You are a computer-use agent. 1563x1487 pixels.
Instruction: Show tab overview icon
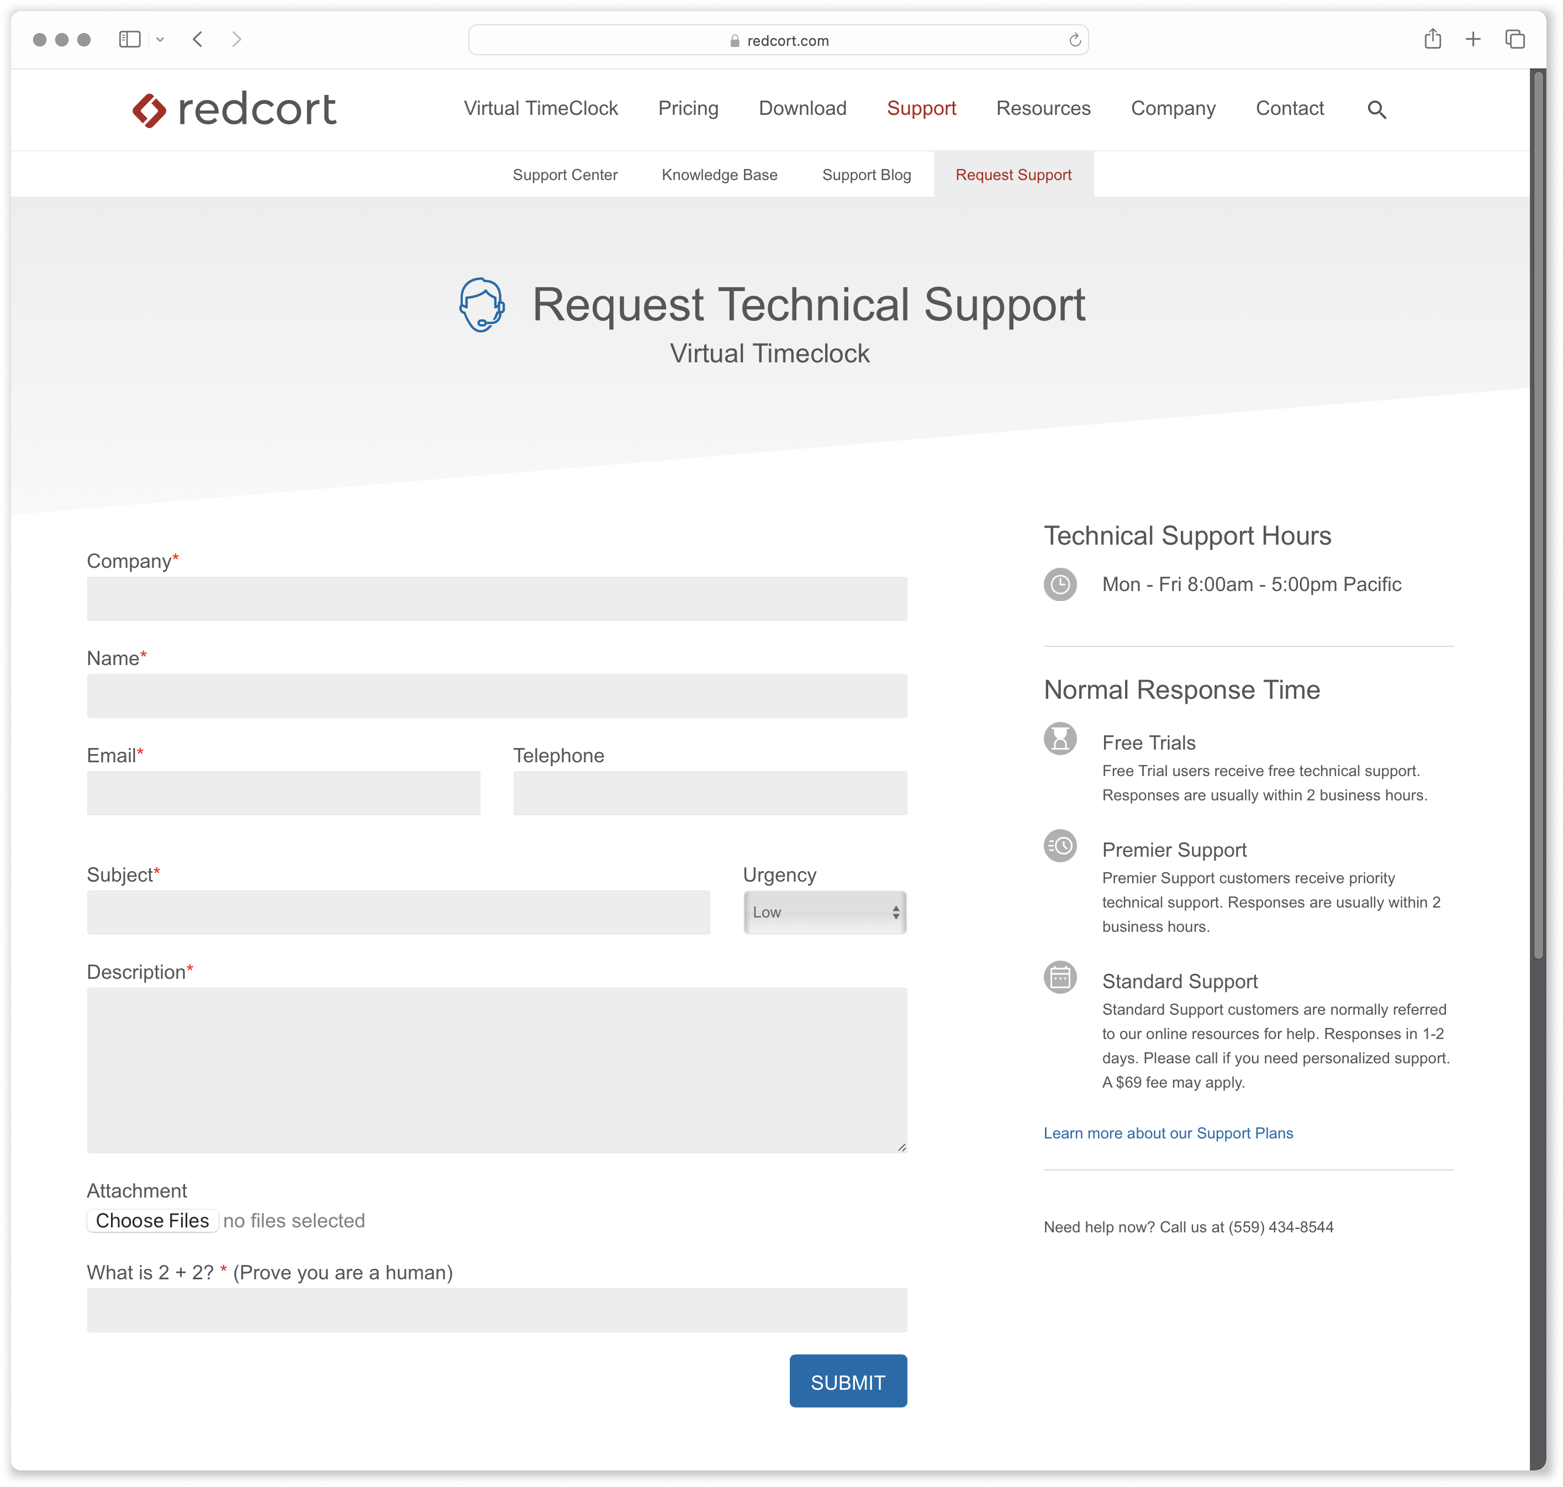click(1514, 39)
